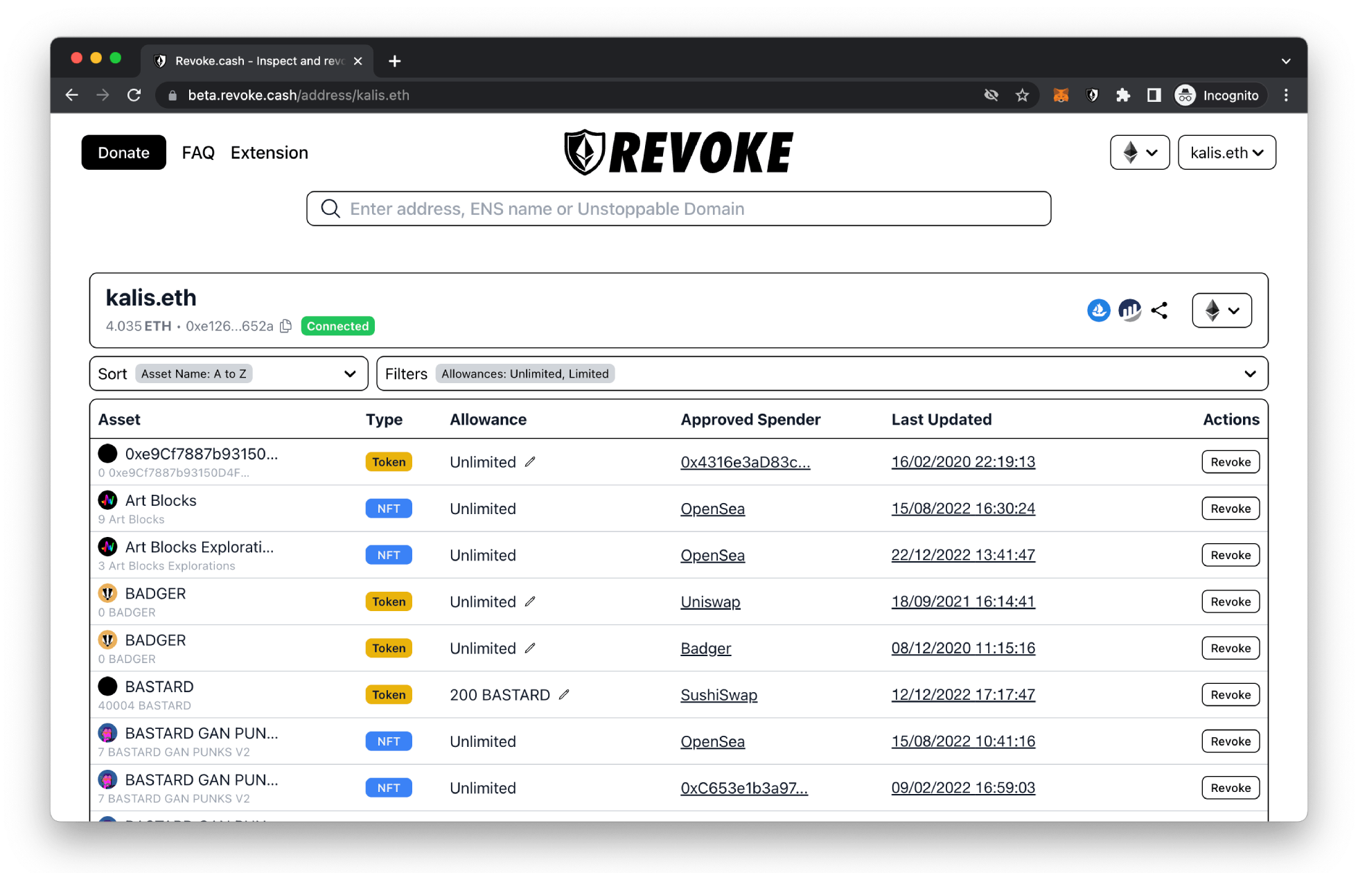The width and height of the screenshot is (1358, 873).
Task: Revoke allowance for 0xe9Cf7887b93150 token
Action: (1231, 461)
